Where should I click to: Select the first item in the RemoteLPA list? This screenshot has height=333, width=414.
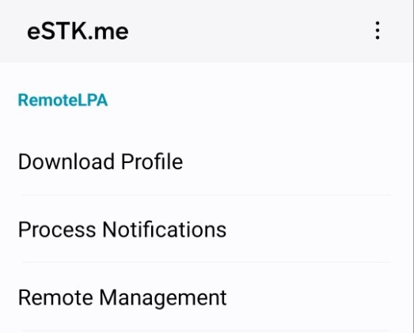(207, 161)
